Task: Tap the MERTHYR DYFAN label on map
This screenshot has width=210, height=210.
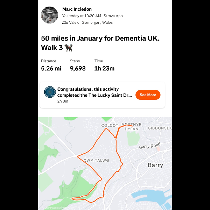Action: [x=131, y=127]
